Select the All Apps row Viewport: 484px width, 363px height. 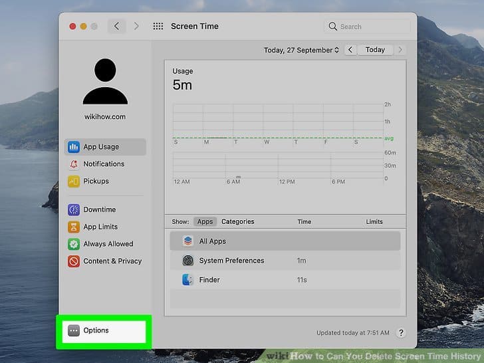285,241
